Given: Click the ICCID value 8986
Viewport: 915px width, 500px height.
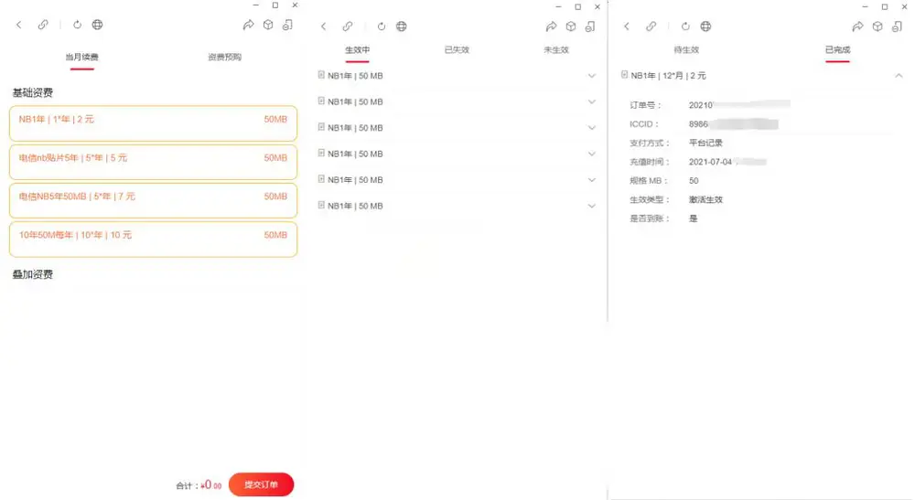Looking at the screenshot, I should coord(698,124).
